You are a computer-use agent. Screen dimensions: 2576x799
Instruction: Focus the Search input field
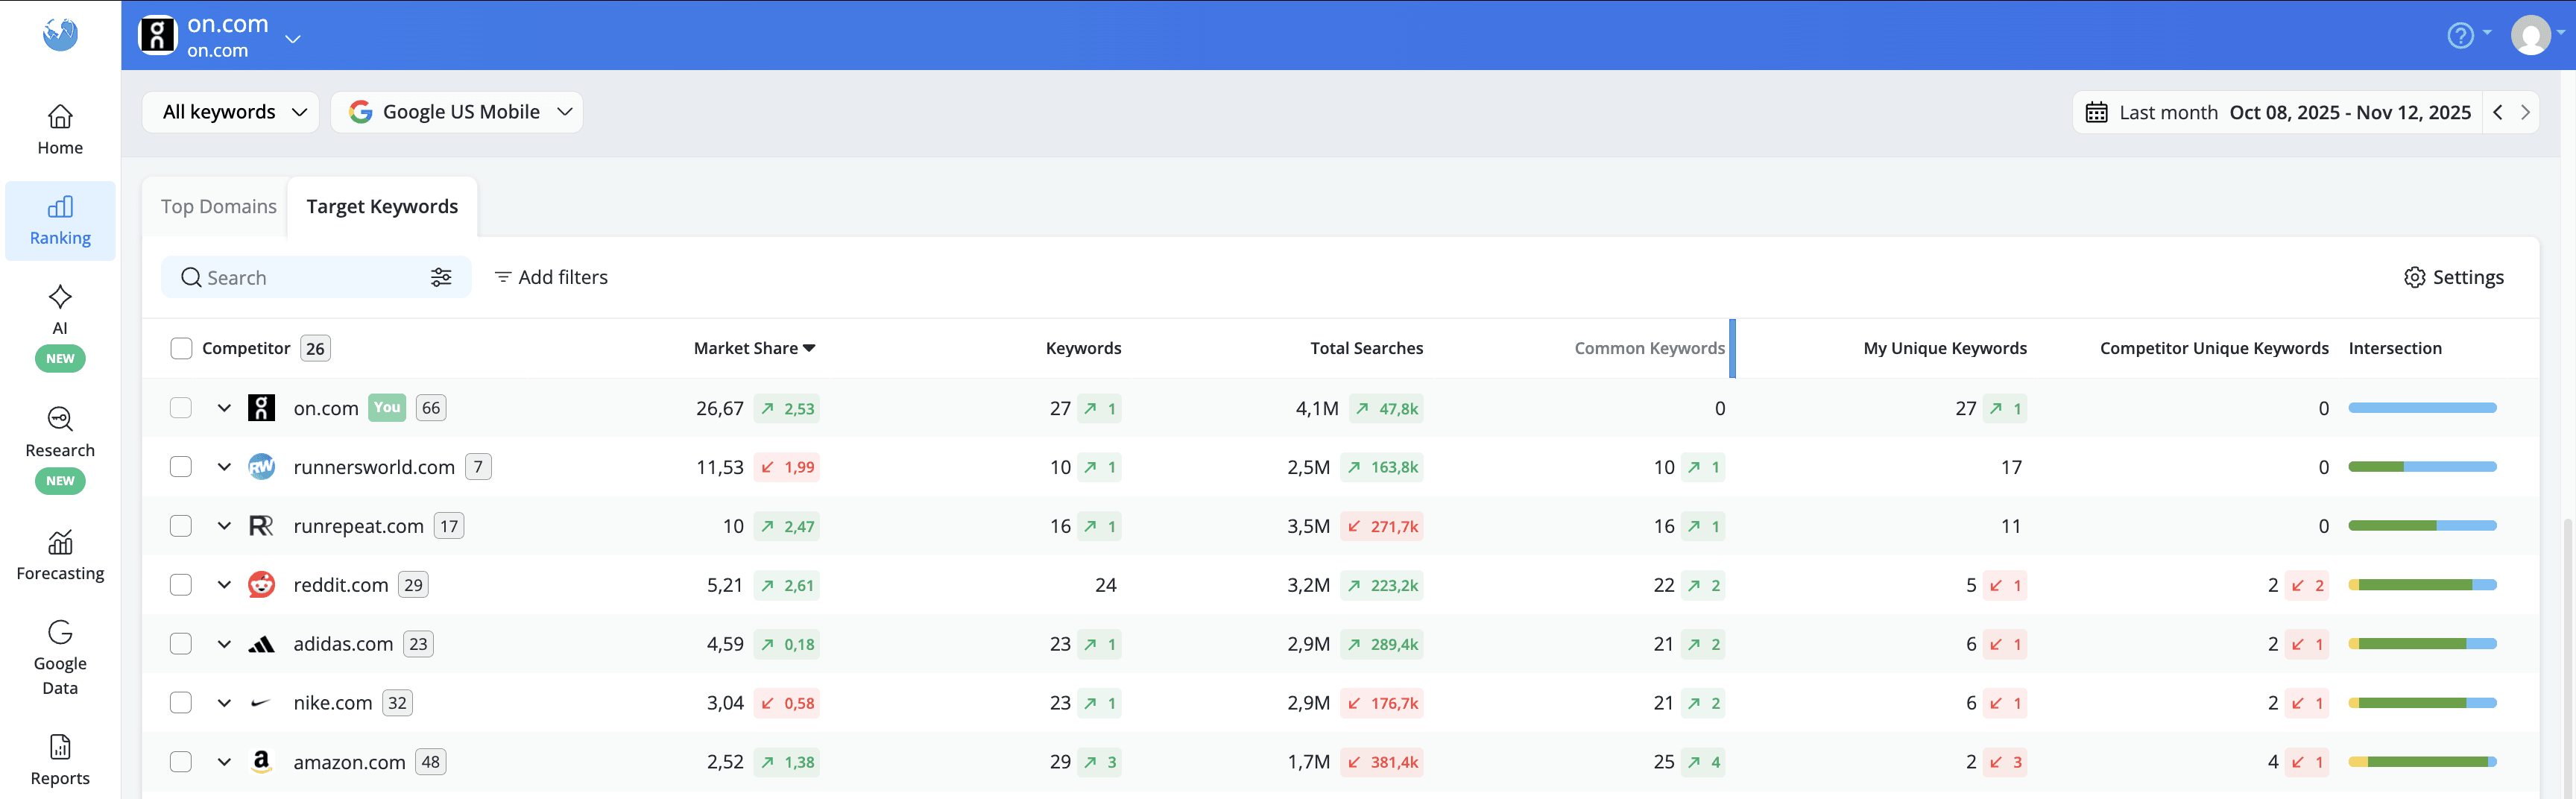coord(316,277)
